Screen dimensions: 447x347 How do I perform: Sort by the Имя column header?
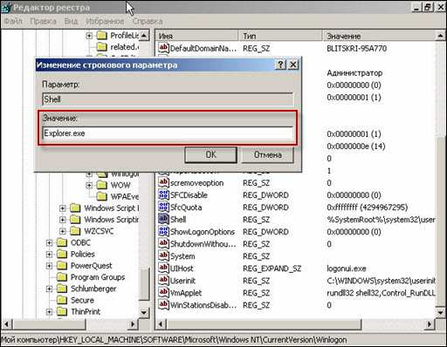196,36
